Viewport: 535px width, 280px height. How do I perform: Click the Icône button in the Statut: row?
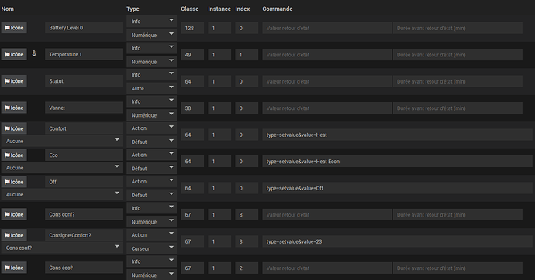click(x=14, y=81)
